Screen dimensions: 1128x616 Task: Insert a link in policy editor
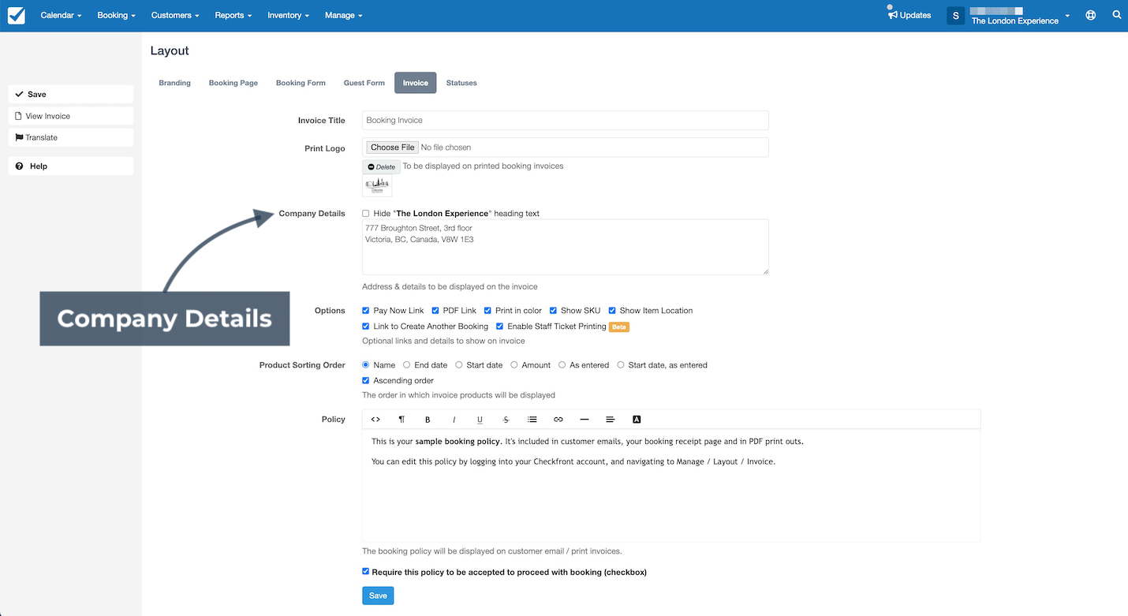point(558,420)
